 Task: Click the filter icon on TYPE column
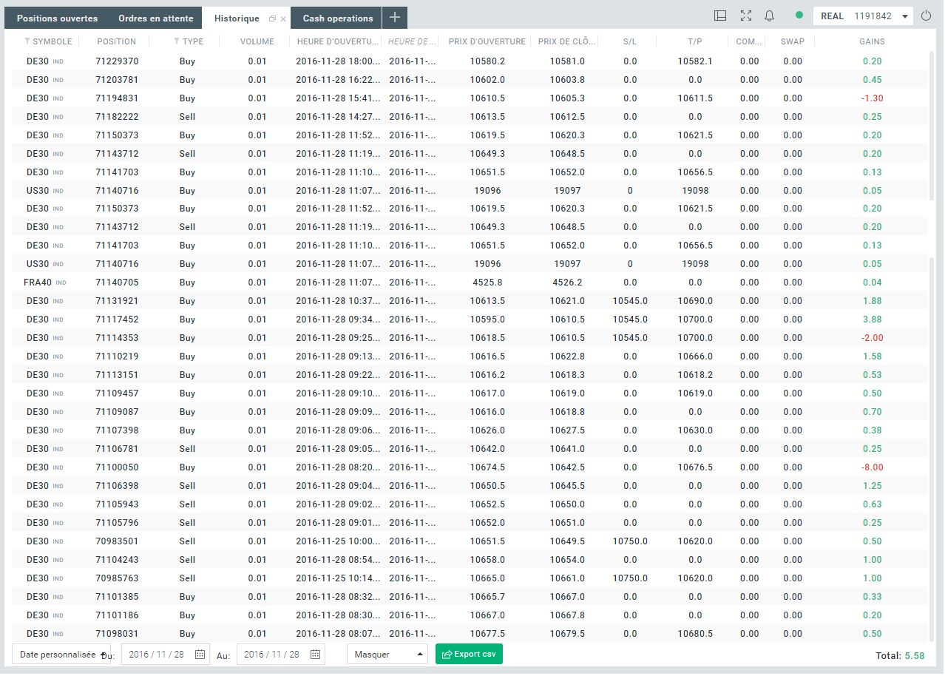[x=177, y=42]
